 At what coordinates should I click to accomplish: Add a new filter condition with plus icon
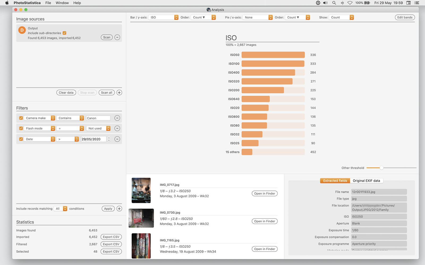(119, 209)
